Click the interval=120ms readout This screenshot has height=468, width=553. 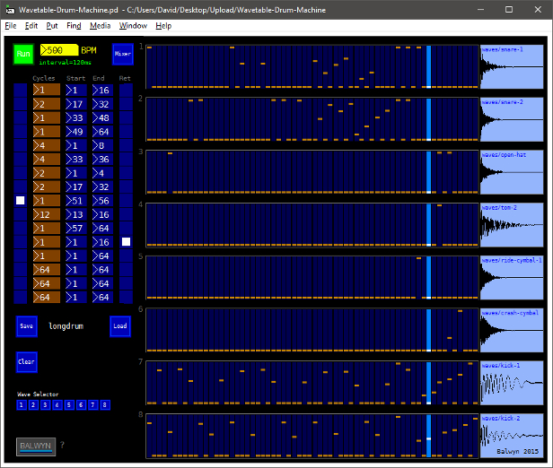click(x=65, y=63)
